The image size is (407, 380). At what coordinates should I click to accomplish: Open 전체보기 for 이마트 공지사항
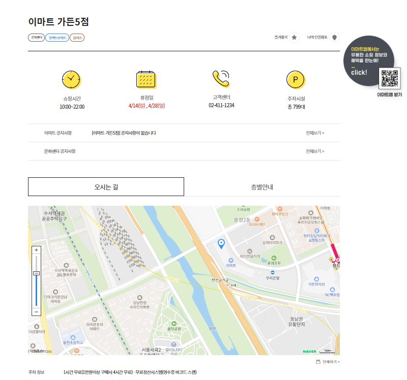(315, 133)
